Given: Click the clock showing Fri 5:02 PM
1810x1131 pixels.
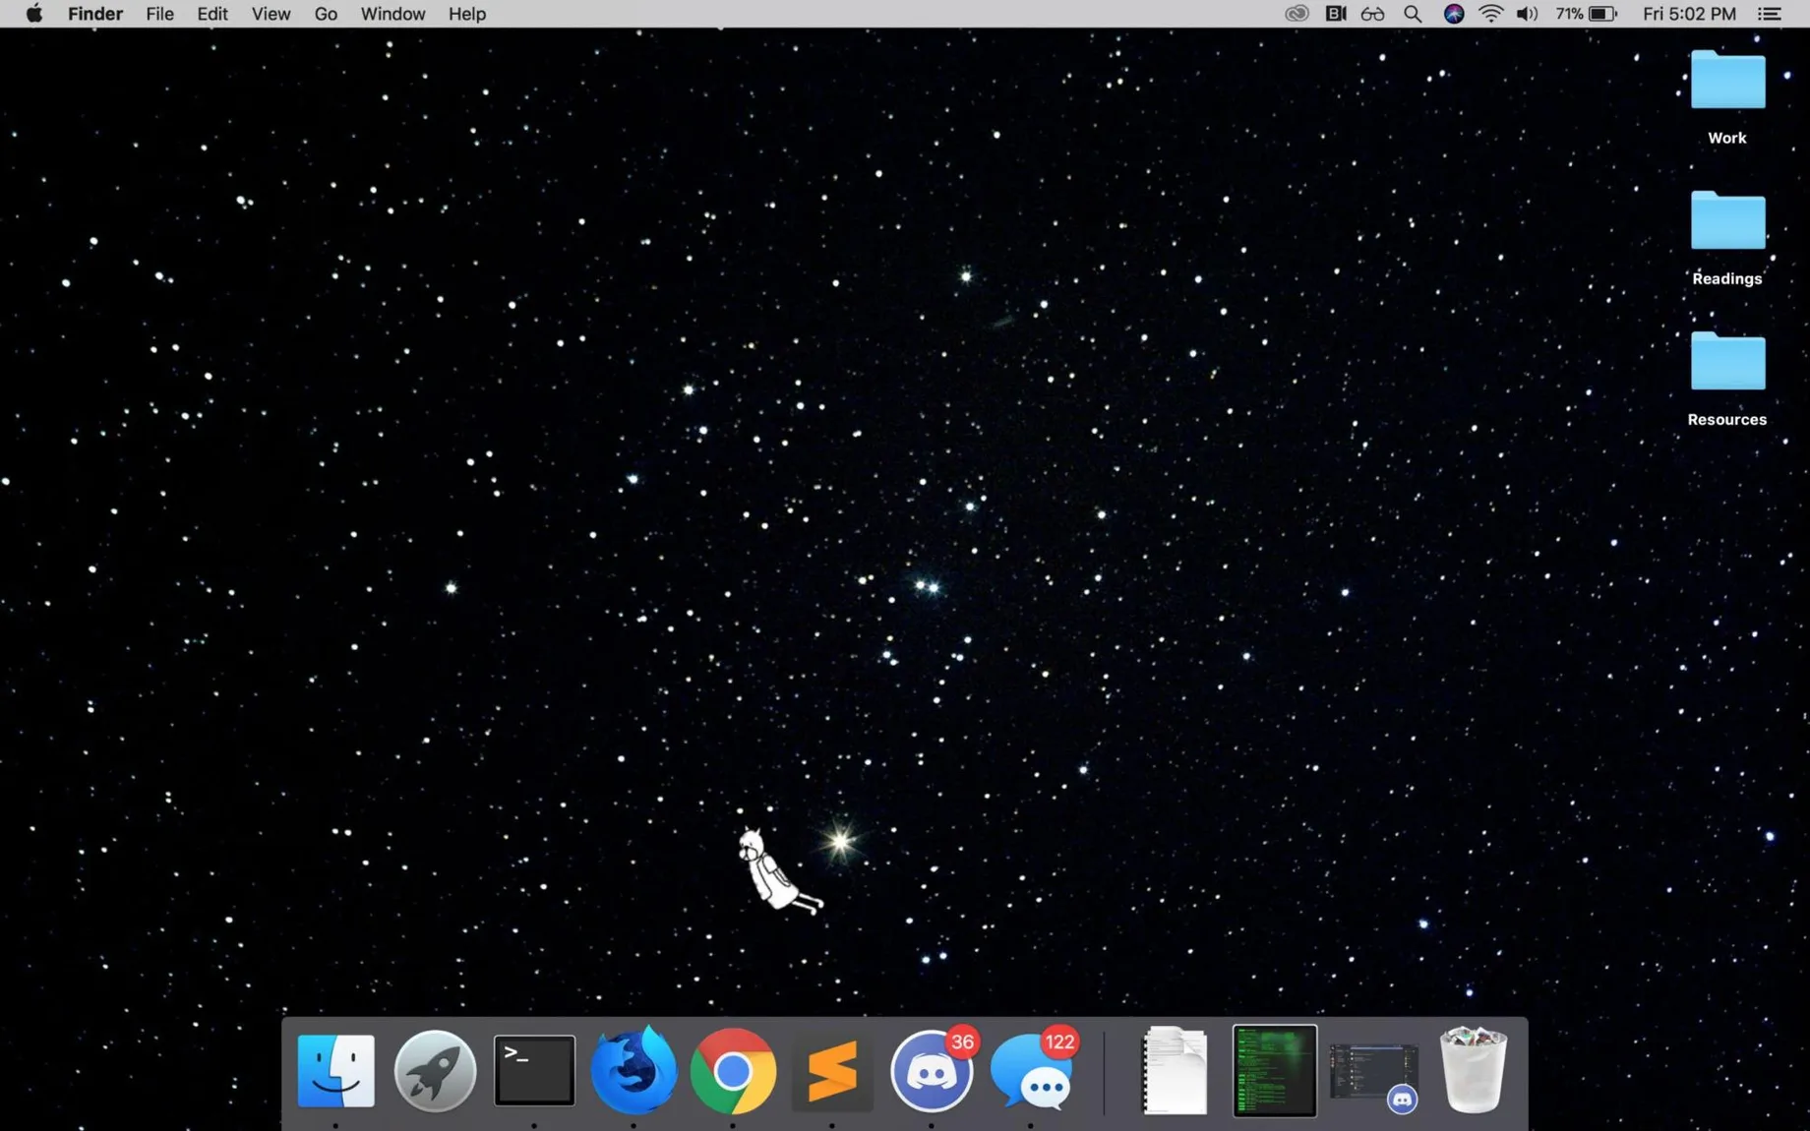Looking at the screenshot, I should tap(1689, 14).
